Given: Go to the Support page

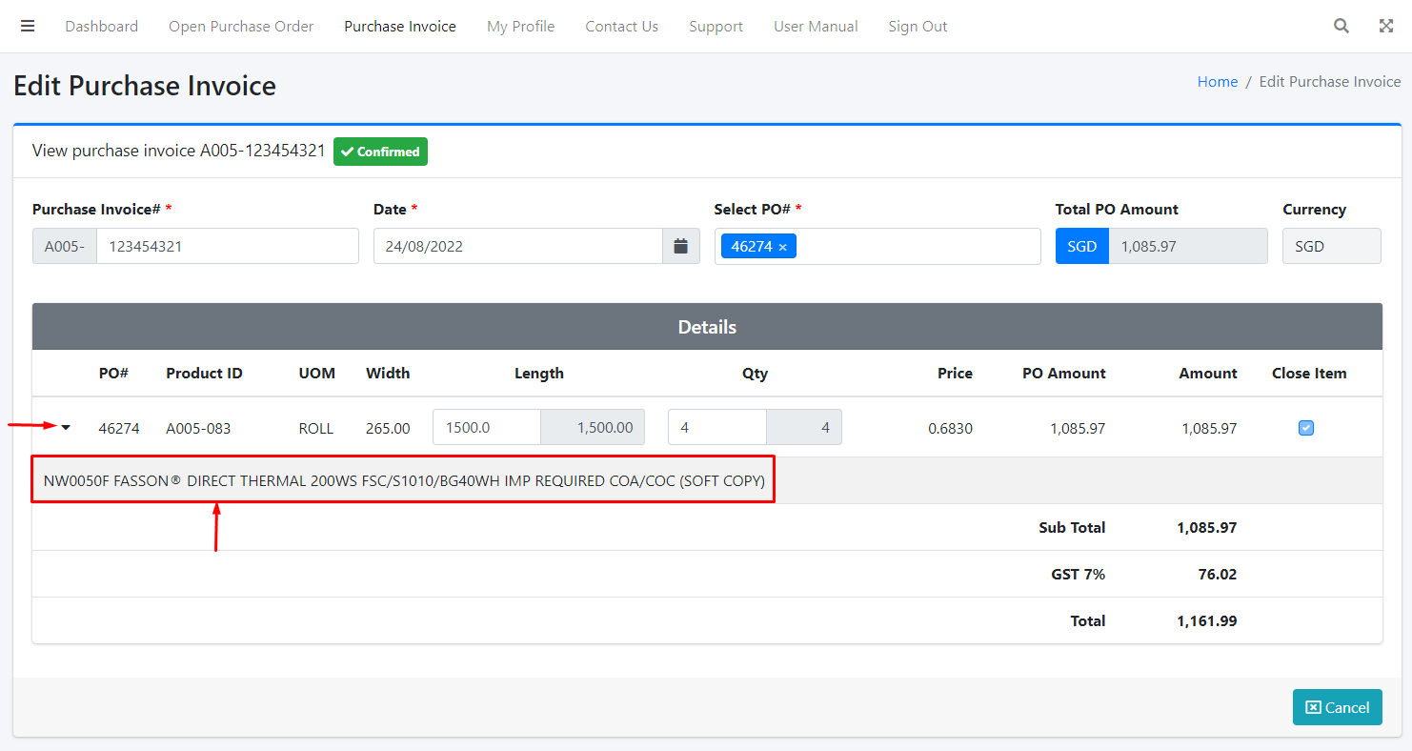Looking at the screenshot, I should [x=716, y=27].
